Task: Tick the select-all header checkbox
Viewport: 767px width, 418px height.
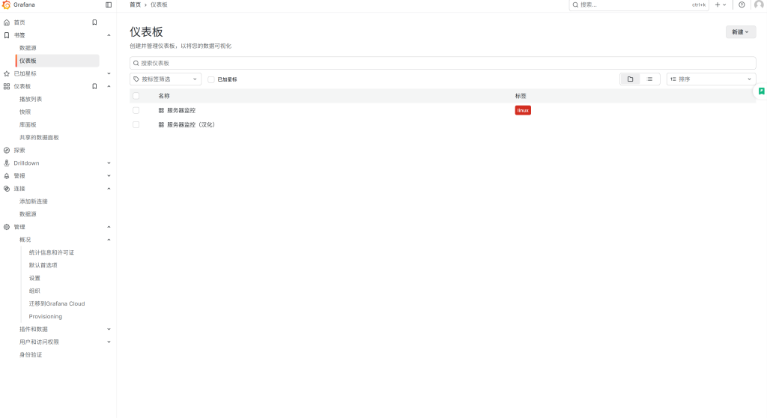Action: [x=136, y=96]
